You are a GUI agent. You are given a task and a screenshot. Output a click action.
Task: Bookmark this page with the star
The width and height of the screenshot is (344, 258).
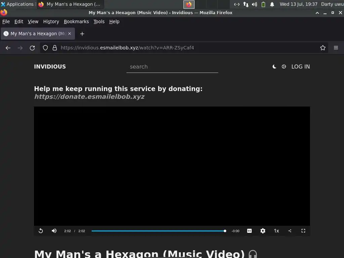pos(323,48)
